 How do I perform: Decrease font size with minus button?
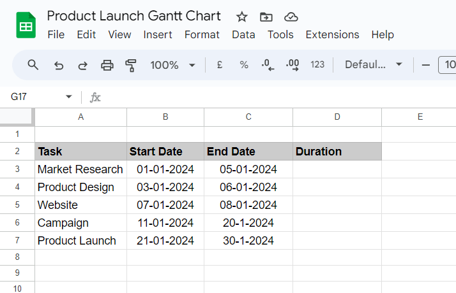tap(426, 65)
